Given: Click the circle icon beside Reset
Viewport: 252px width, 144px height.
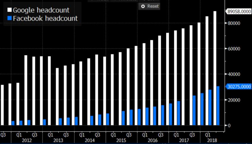Looking at the screenshot, I should (x=143, y=6).
